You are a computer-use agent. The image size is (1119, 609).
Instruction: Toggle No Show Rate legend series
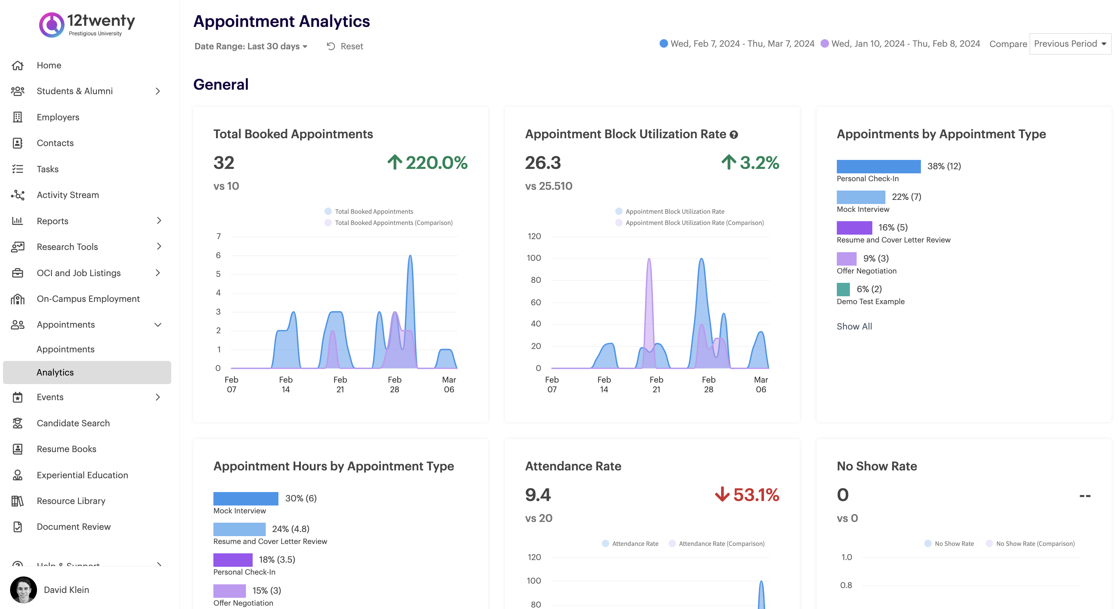click(x=949, y=543)
